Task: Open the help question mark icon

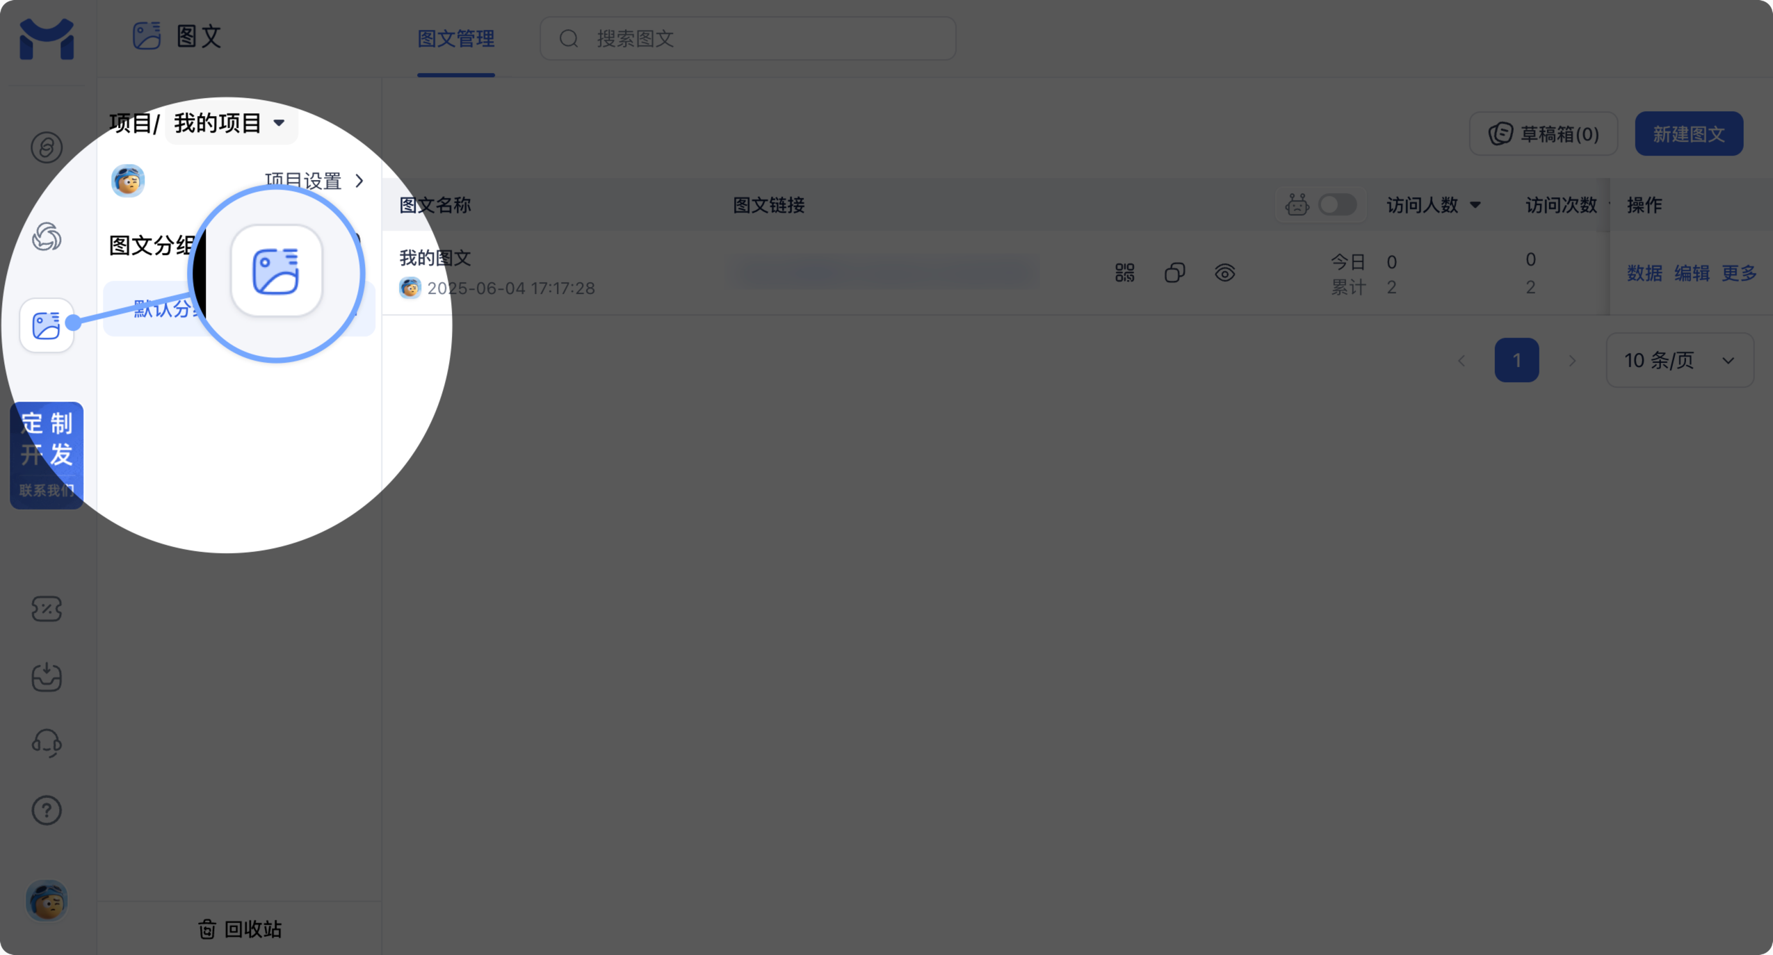Action: click(x=47, y=810)
